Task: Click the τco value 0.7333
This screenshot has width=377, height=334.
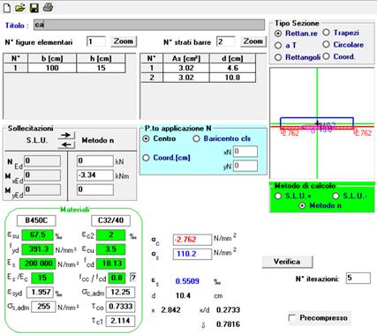Action: pos(120,307)
